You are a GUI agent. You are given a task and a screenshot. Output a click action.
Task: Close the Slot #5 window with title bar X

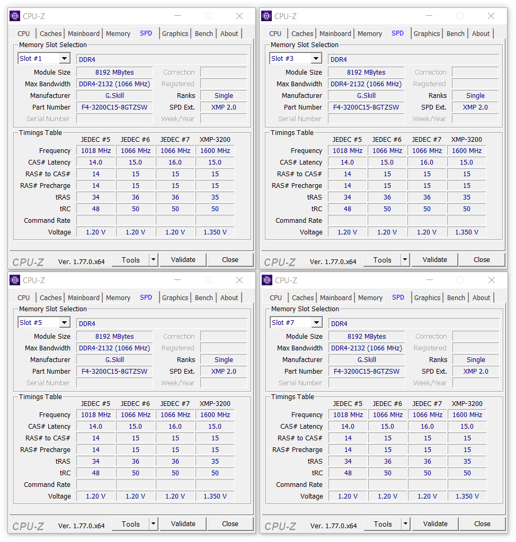[239, 280]
